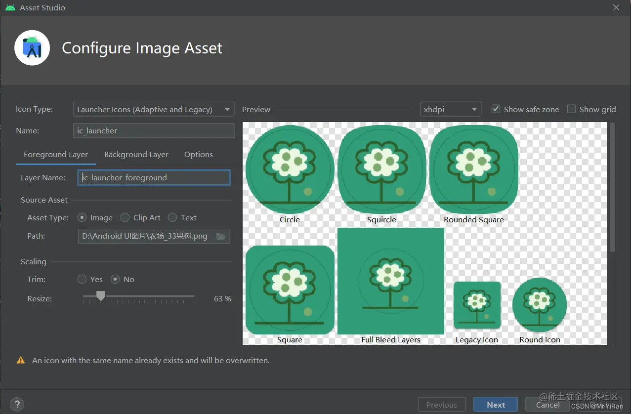
Task: Click the Name input field ic_launcher
Action: point(154,131)
